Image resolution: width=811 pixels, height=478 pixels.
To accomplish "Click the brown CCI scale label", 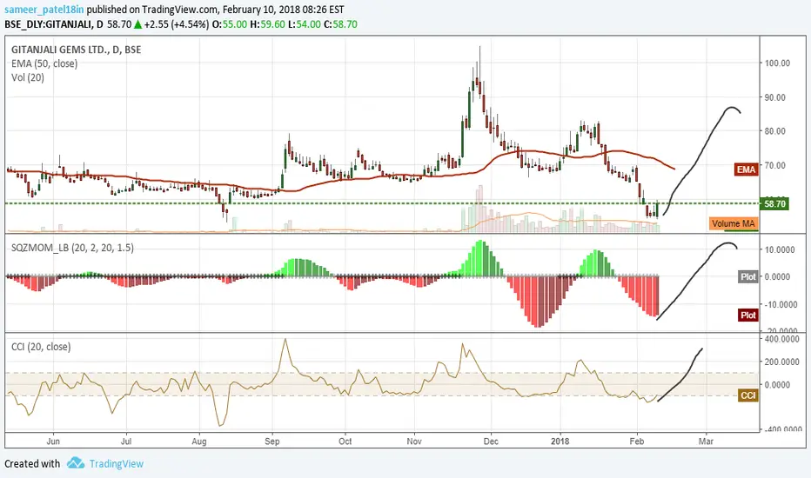I will coord(747,395).
